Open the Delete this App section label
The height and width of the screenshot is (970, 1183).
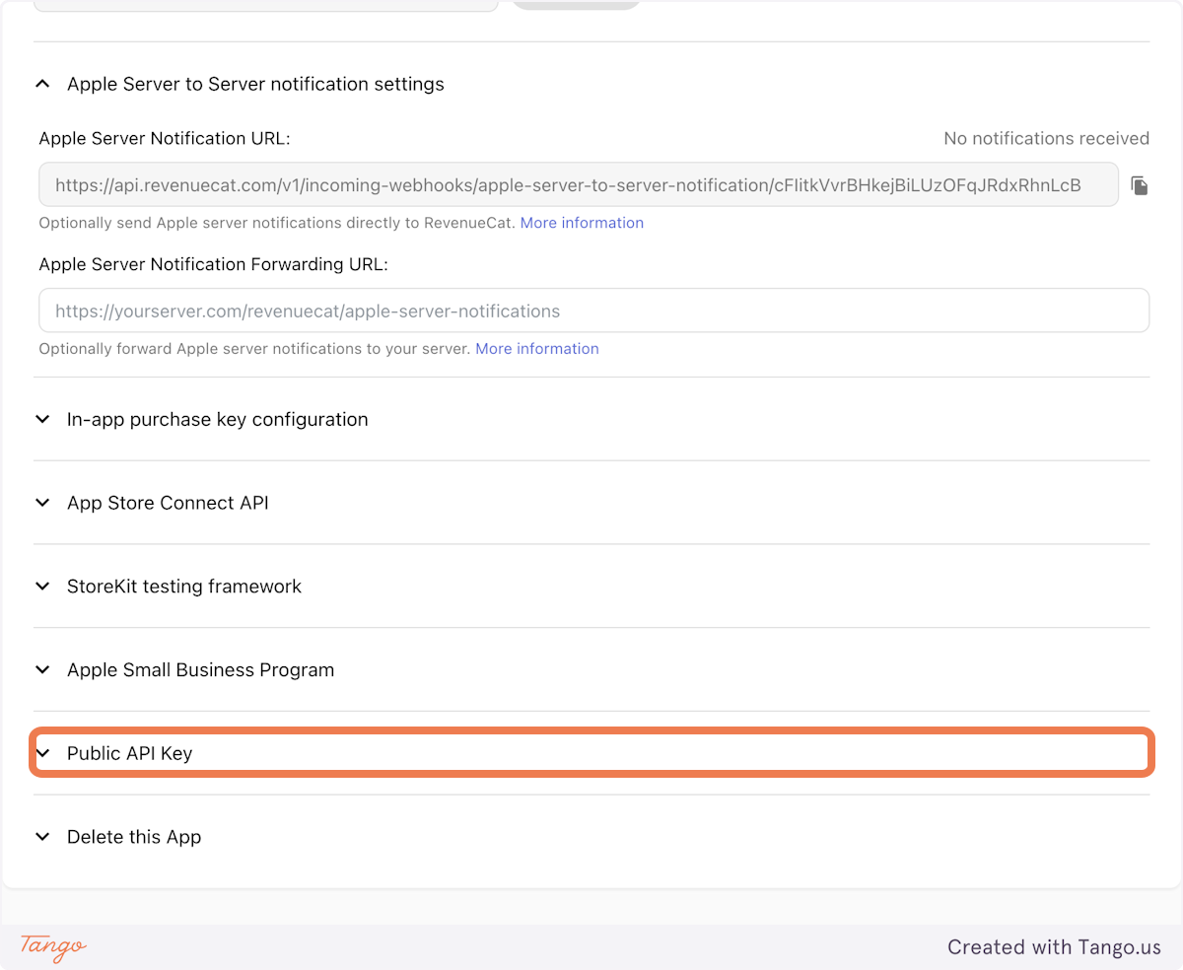[x=134, y=837]
